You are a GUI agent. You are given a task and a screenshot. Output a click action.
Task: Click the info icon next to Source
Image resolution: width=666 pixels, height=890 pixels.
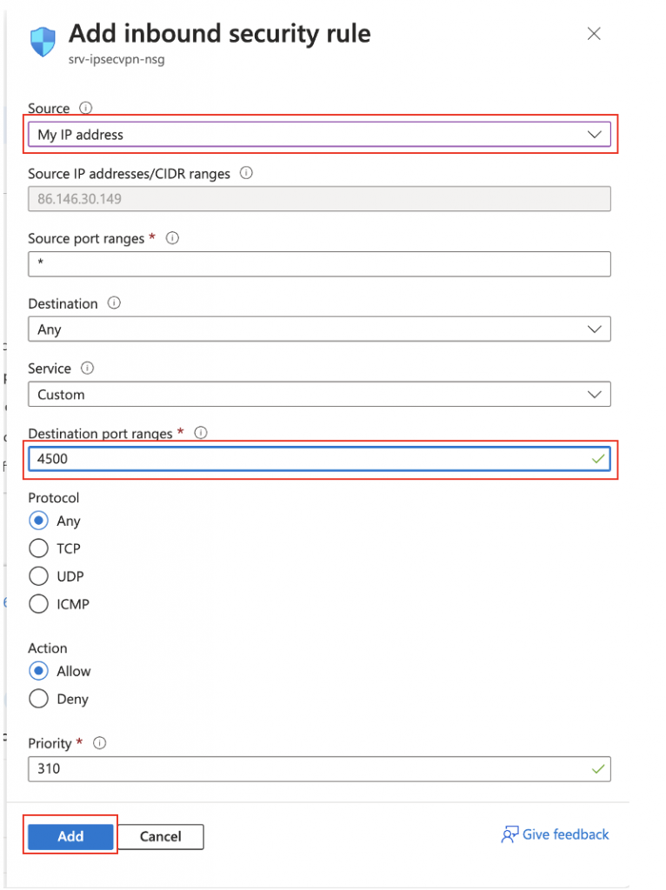tap(86, 108)
